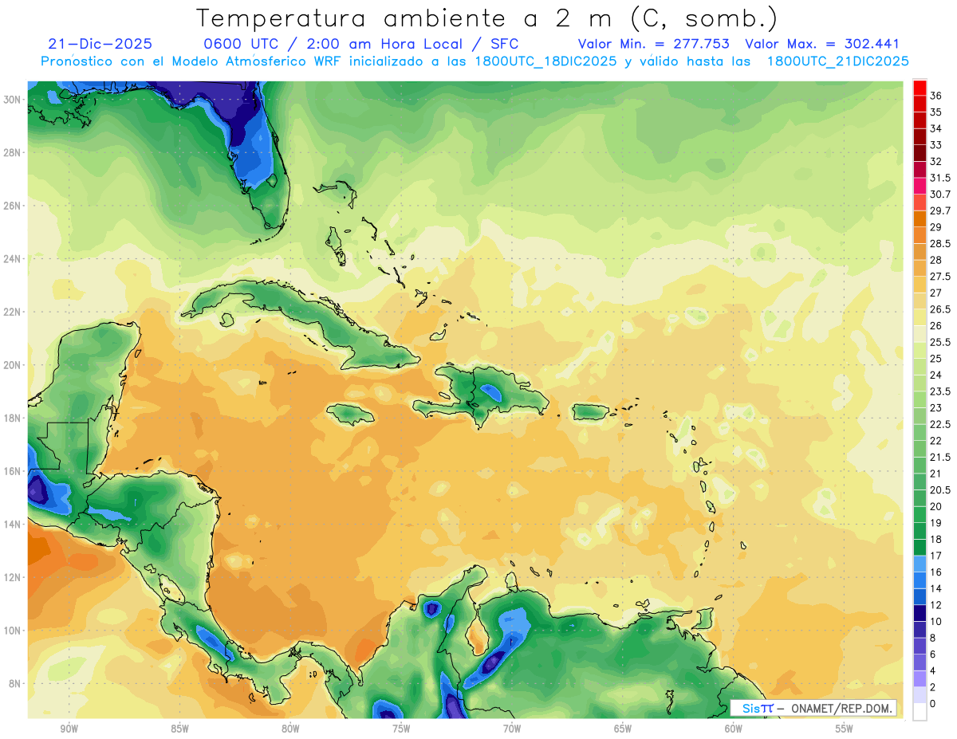The width and height of the screenshot is (957, 739).
Task: Click the 'ONAMET/REP.DOM.' credit text
Action: pyautogui.click(x=841, y=709)
